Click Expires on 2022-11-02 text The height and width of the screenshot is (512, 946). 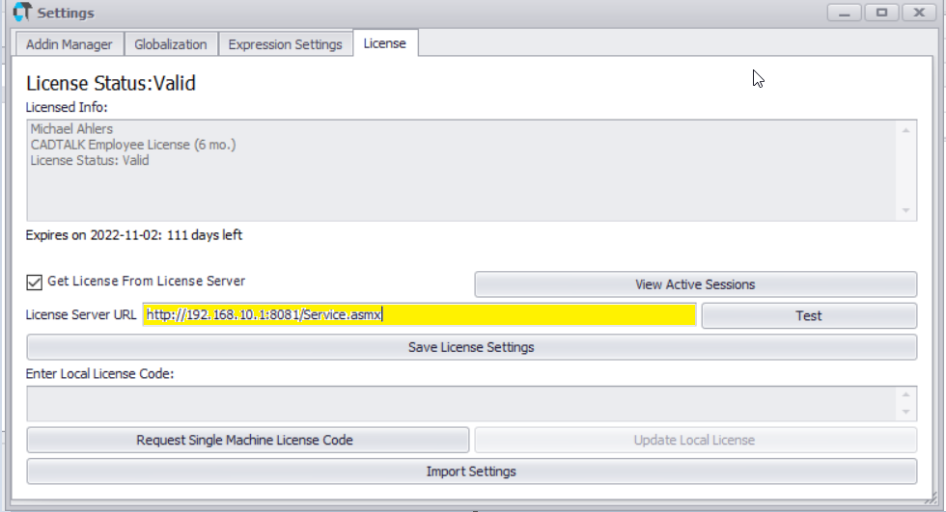pos(133,235)
